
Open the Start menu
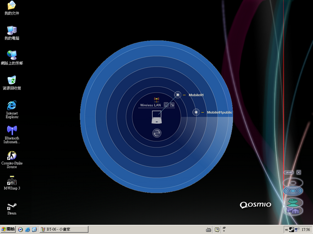pyautogui.click(x=8, y=230)
